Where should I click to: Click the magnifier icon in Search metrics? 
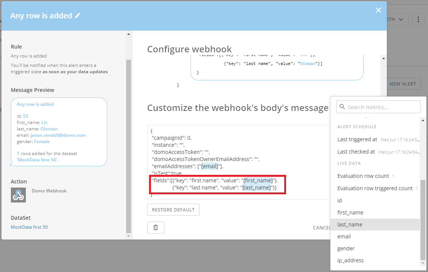coord(342,106)
